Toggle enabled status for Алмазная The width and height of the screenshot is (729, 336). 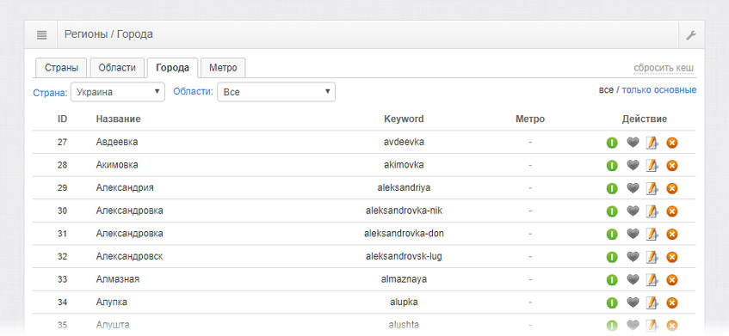(x=612, y=280)
